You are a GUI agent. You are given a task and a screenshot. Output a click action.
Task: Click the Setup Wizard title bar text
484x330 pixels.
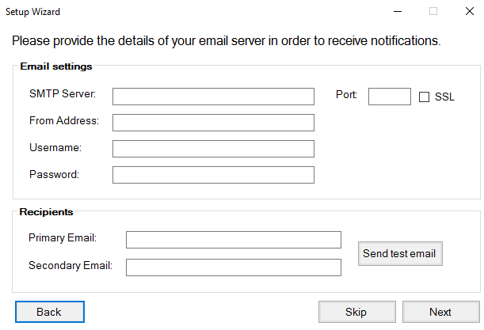[32, 12]
